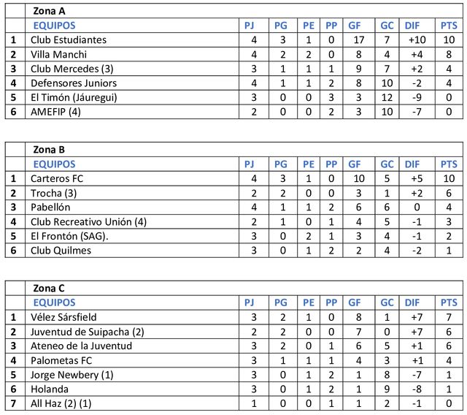Select the Holanda team cell

[x=49, y=389]
